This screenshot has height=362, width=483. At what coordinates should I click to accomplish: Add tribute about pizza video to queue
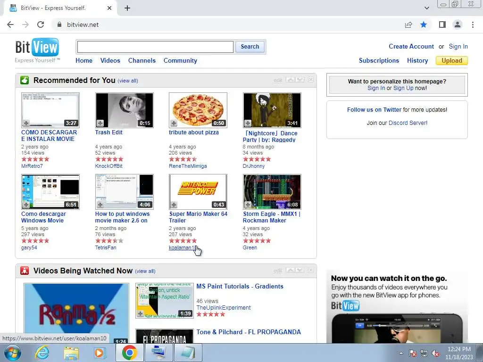[x=174, y=123]
